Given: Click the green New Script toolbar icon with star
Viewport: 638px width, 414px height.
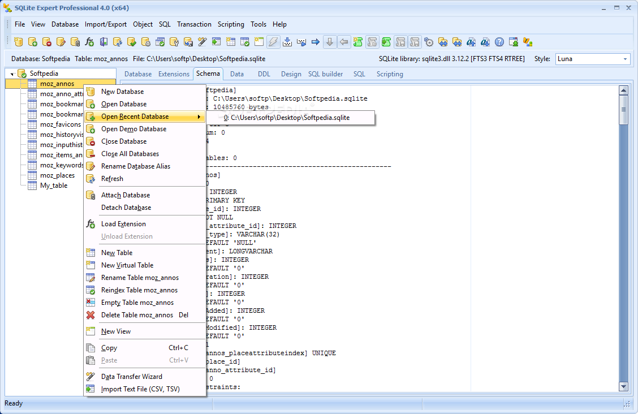Looking at the screenshot, I should [x=358, y=42].
